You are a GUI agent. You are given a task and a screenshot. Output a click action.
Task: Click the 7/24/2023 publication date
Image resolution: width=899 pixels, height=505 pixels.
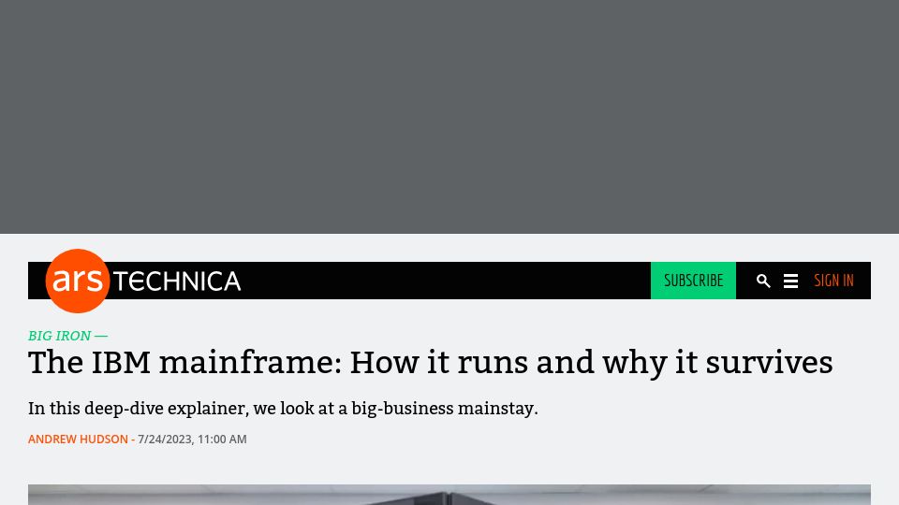[x=192, y=440]
